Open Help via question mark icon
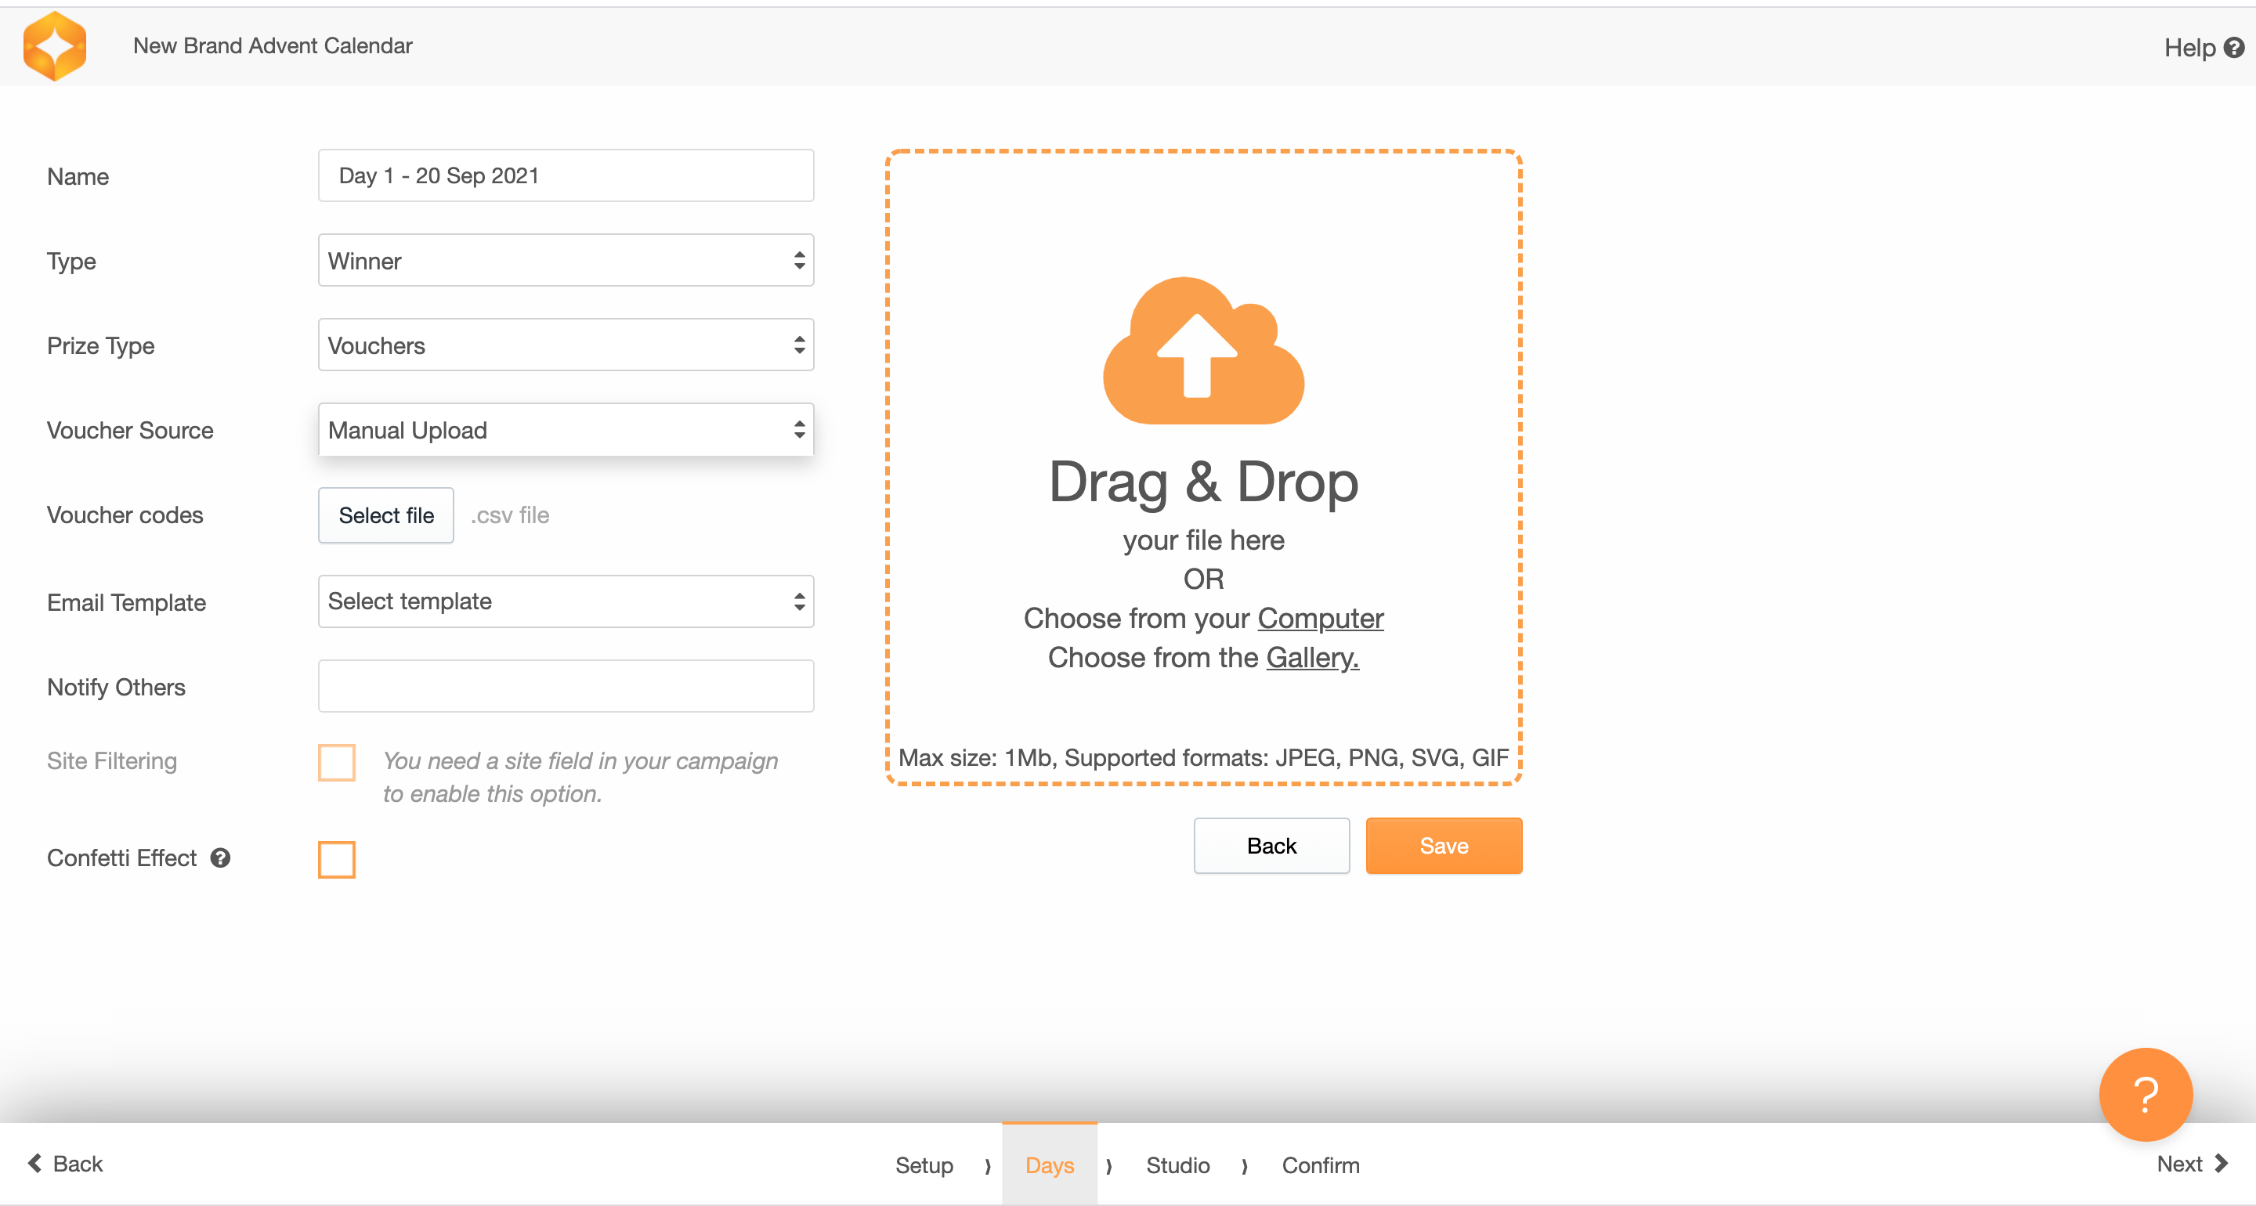The image size is (2256, 1206). pos(2234,47)
